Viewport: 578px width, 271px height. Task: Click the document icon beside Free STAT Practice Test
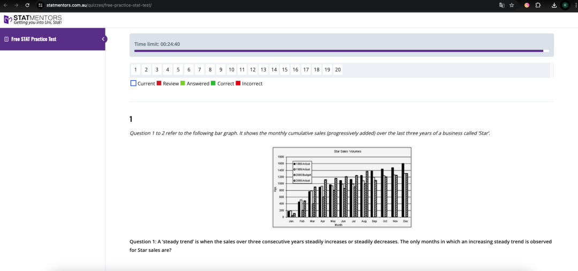(6, 39)
